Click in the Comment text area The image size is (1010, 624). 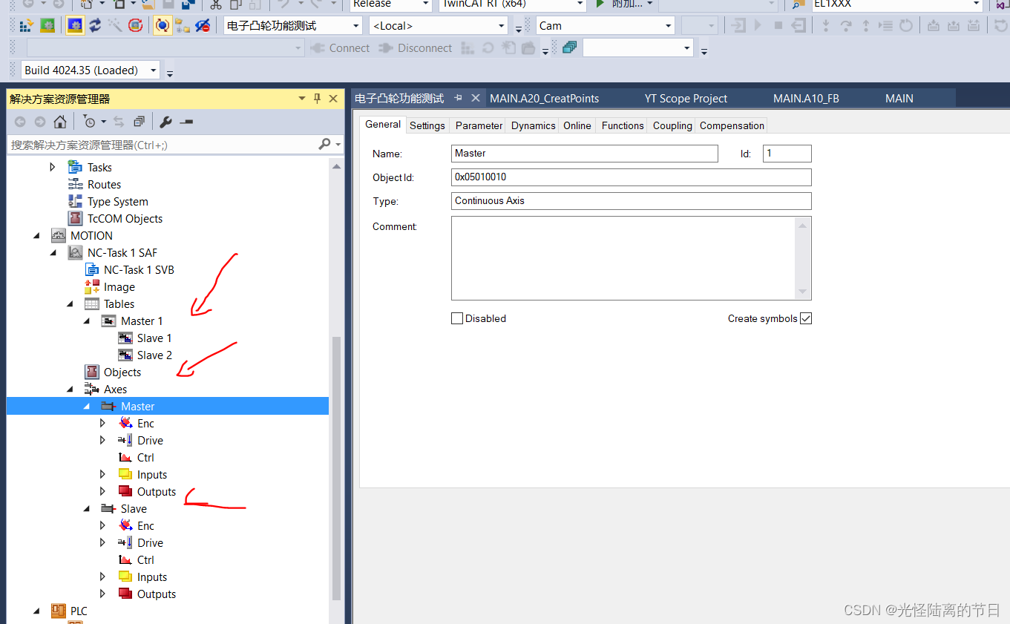coord(631,258)
